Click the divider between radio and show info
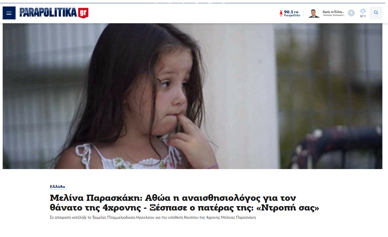Image resolution: width=388 pixels, height=237 pixels. coord(304,13)
